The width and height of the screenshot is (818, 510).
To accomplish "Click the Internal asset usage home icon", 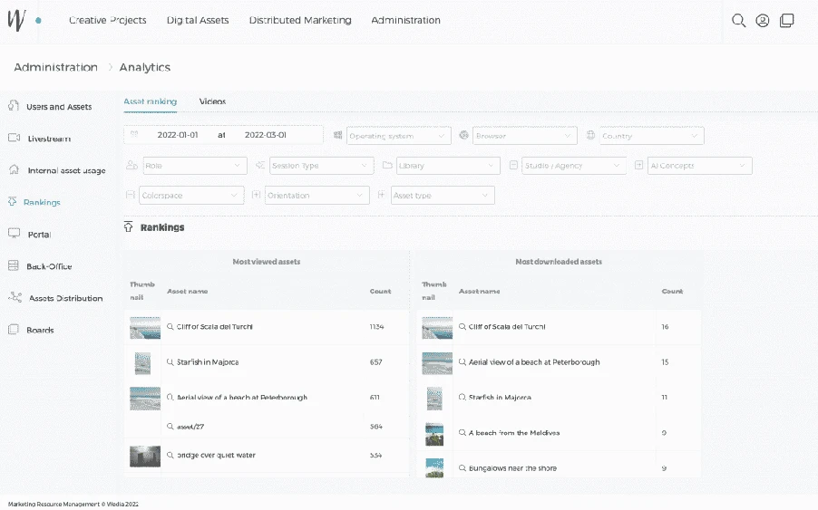I will [x=15, y=169].
